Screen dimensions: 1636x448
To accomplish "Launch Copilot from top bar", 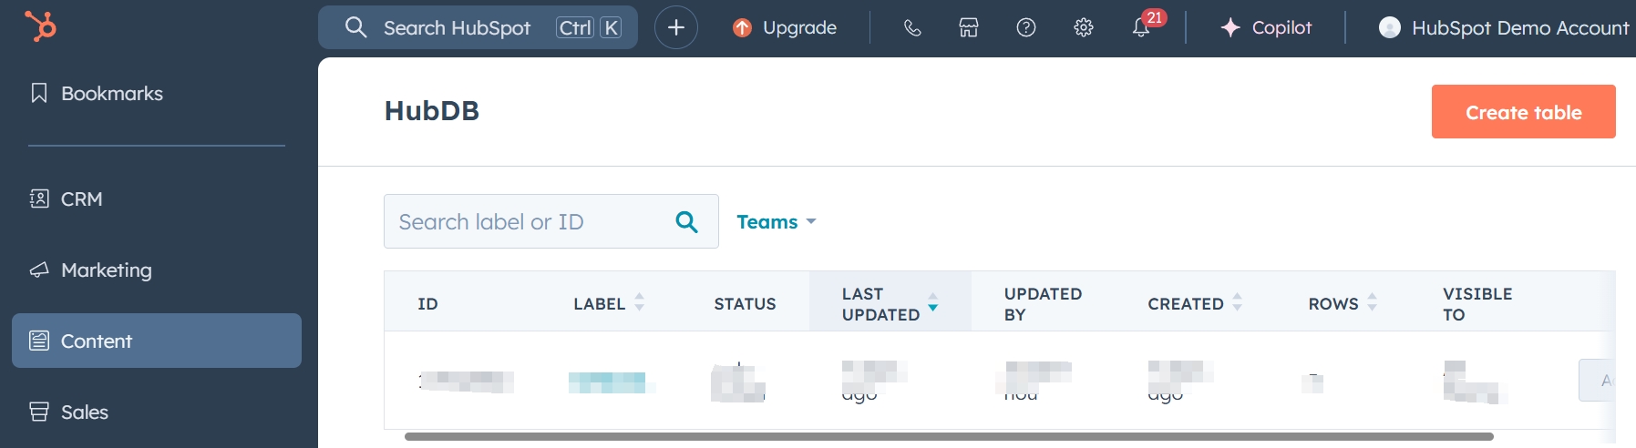I will (x=1266, y=27).
